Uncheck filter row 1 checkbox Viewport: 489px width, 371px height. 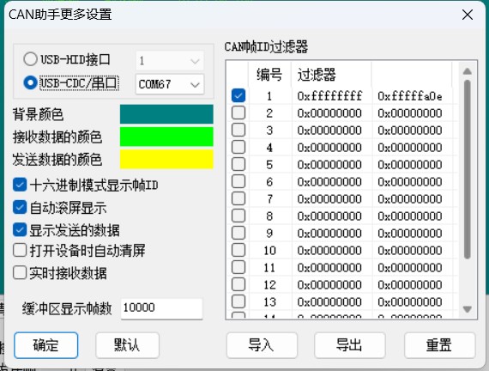pos(238,95)
